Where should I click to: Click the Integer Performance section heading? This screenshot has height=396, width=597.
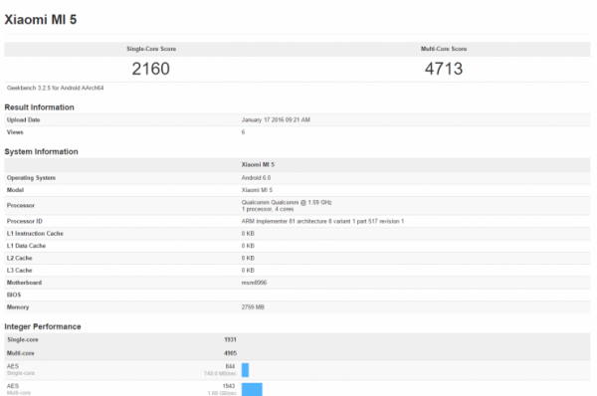pos(43,326)
